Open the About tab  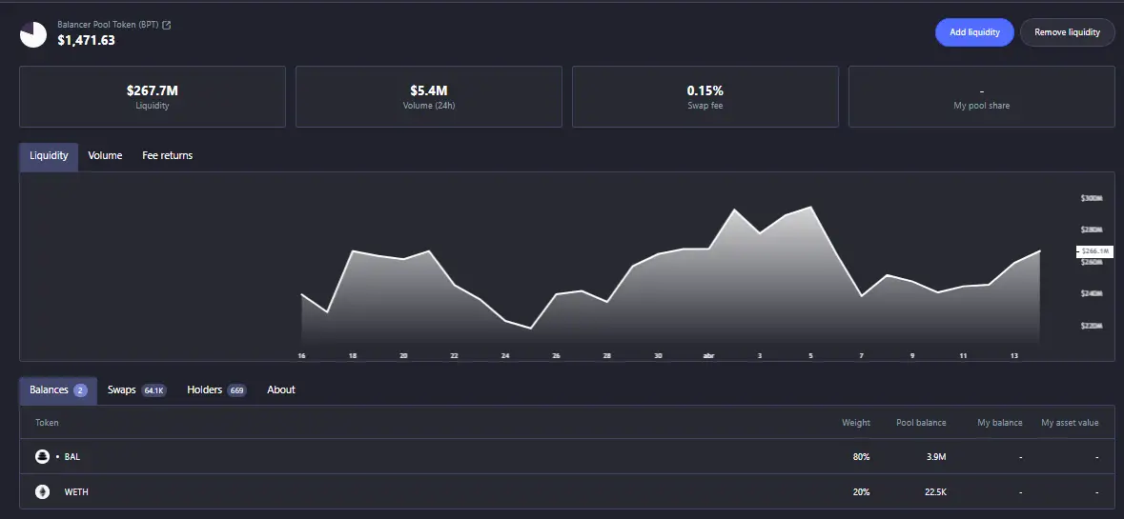click(281, 390)
